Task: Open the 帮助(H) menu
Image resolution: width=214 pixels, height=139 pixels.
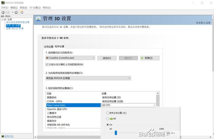Action: click(46, 8)
